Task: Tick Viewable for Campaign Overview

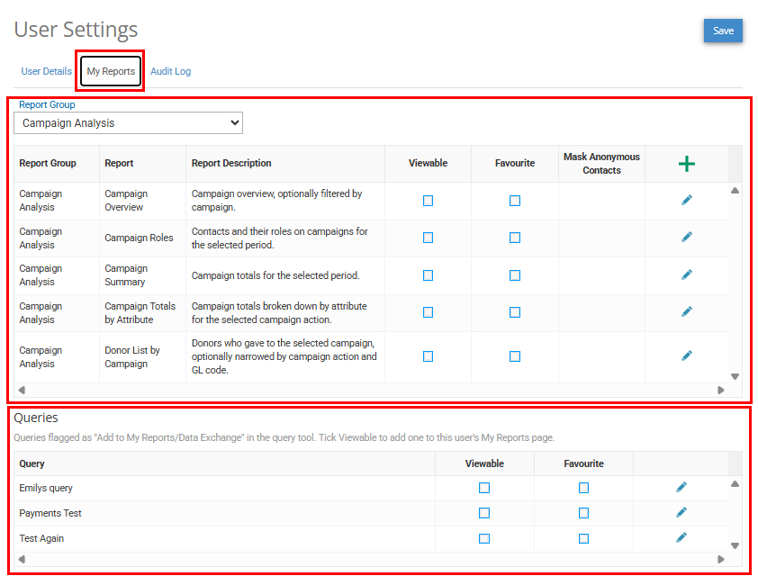Action: 428,201
